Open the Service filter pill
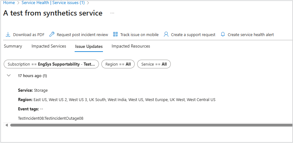Viewport: 293px width, 143px height. click(x=154, y=64)
